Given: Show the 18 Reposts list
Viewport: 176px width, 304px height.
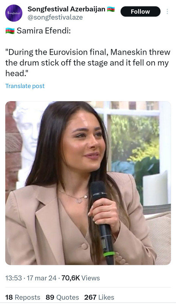Looking at the screenshot, I should (23, 297).
